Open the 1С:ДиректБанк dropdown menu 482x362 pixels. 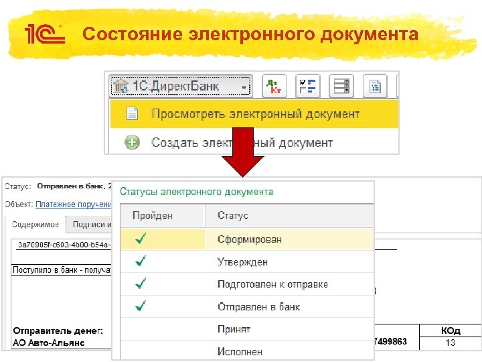point(181,86)
